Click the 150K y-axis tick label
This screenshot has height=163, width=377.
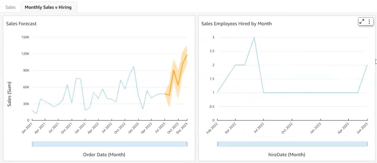pos(25,37)
